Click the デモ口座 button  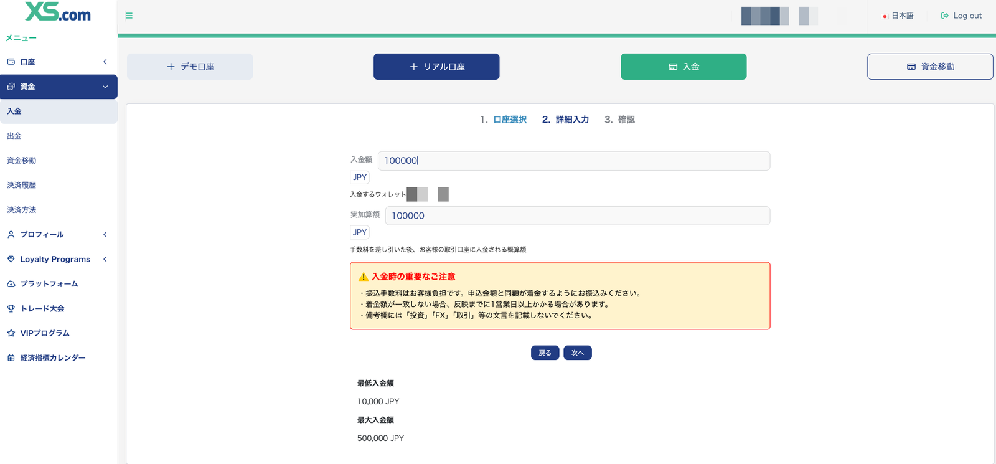(x=190, y=67)
